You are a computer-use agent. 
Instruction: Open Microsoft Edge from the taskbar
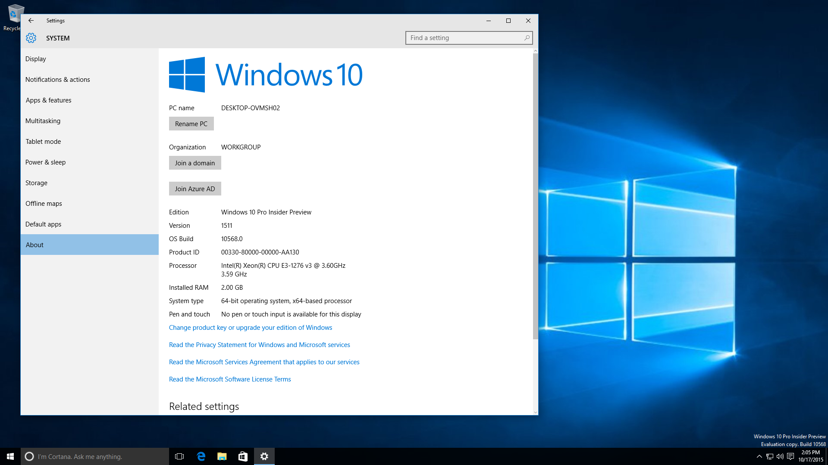[x=201, y=456]
